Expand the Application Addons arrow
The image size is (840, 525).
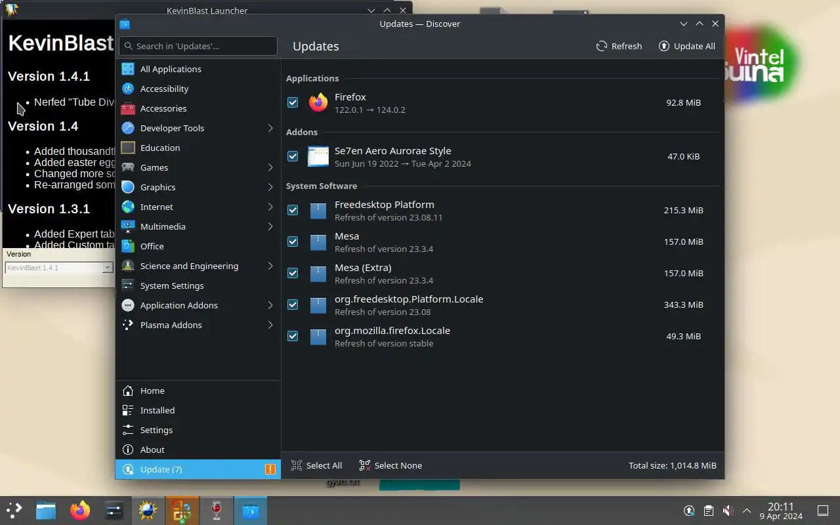(270, 305)
